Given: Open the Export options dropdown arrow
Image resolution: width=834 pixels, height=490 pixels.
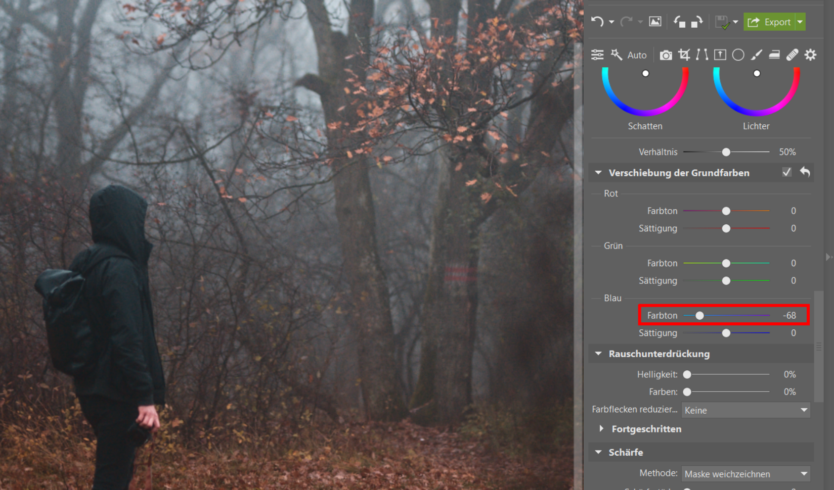Looking at the screenshot, I should [x=800, y=22].
